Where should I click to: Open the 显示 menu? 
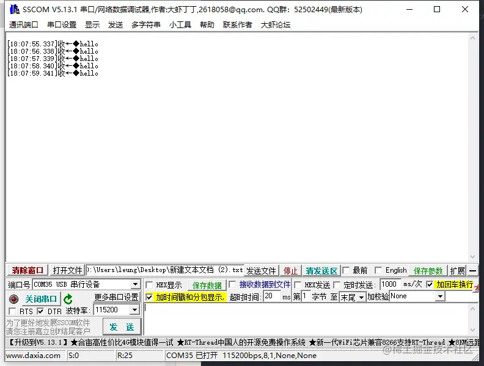[x=92, y=24]
